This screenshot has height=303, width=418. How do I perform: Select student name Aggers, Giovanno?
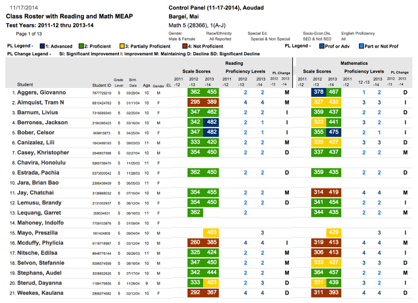(41, 93)
